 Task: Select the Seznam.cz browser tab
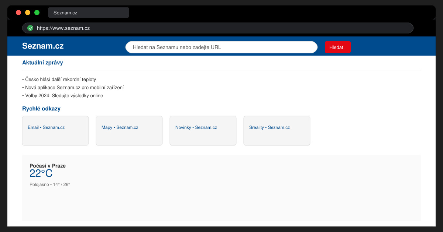[89, 13]
